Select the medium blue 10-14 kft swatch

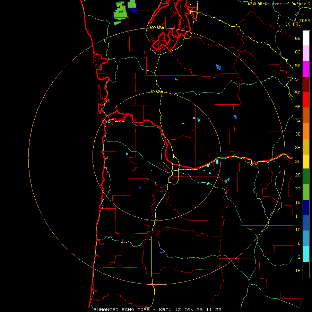pyautogui.click(x=306, y=223)
